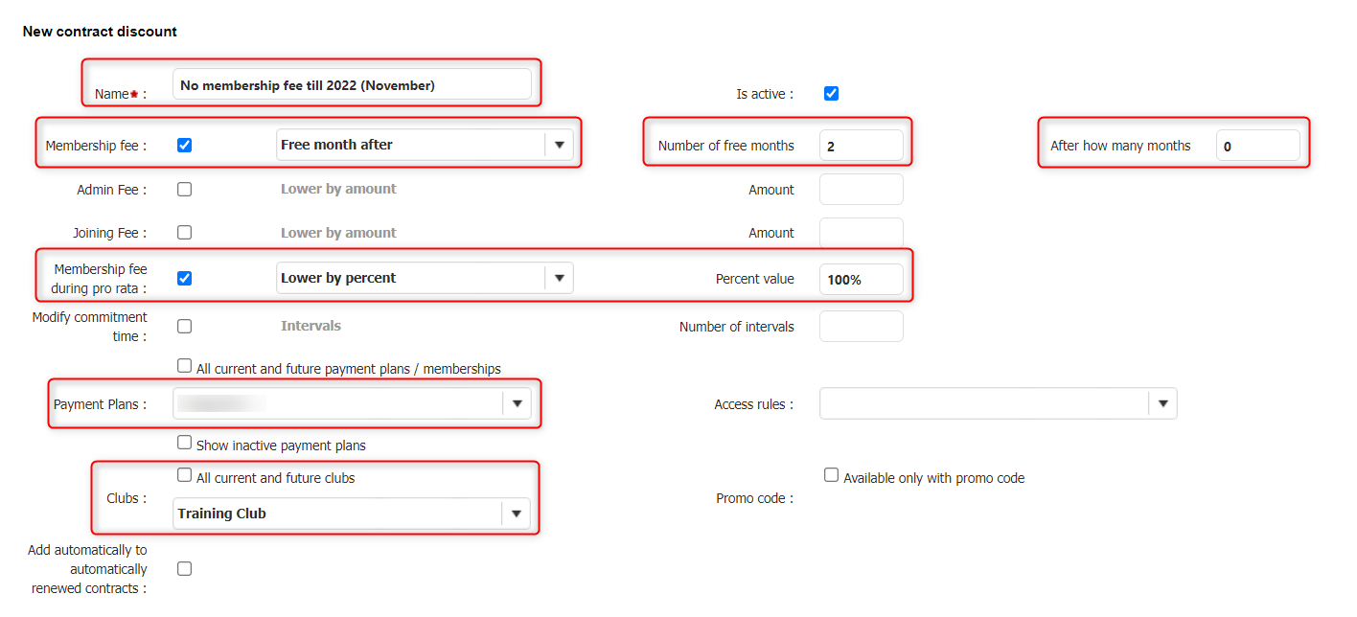Open the Payment Plans dropdown arrow
This screenshot has width=1357, height=617.
[x=517, y=404]
